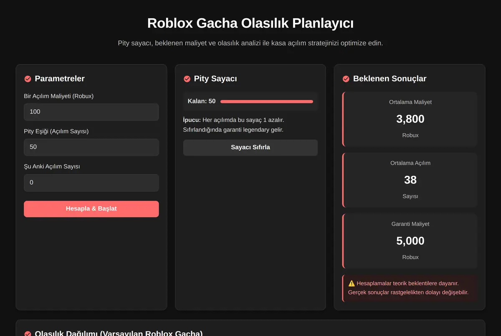
Task: Click the Pity Eşiği (Açılım Sayısı) label
Action: pos(56,131)
